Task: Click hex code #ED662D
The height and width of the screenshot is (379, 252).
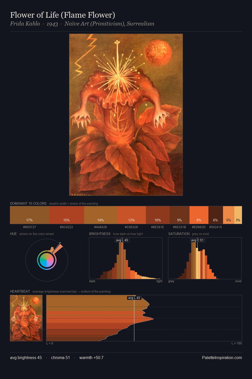Action: click(199, 227)
